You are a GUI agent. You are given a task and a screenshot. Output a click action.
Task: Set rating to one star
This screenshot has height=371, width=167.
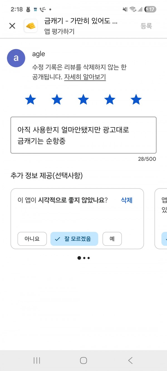(30, 99)
